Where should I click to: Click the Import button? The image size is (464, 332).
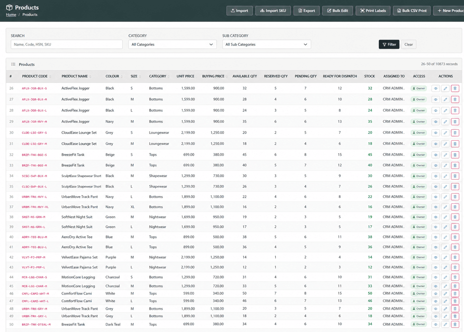240,11
